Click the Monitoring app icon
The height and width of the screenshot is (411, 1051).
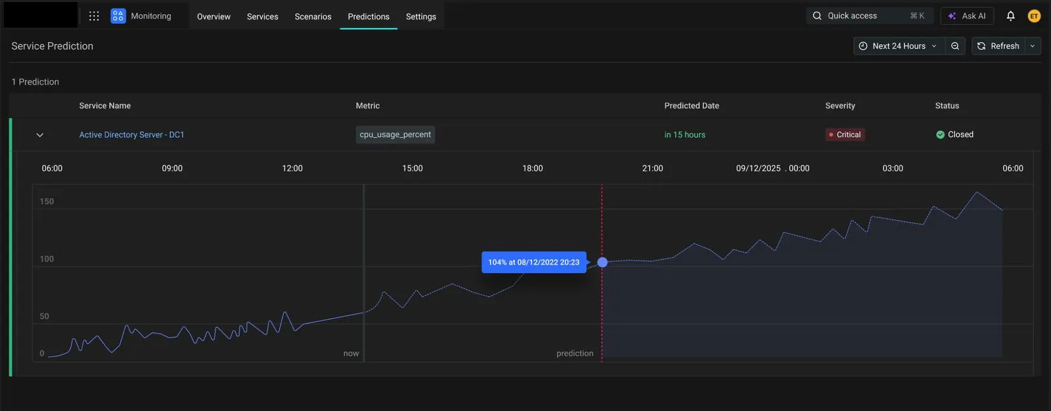(x=118, y=16)
